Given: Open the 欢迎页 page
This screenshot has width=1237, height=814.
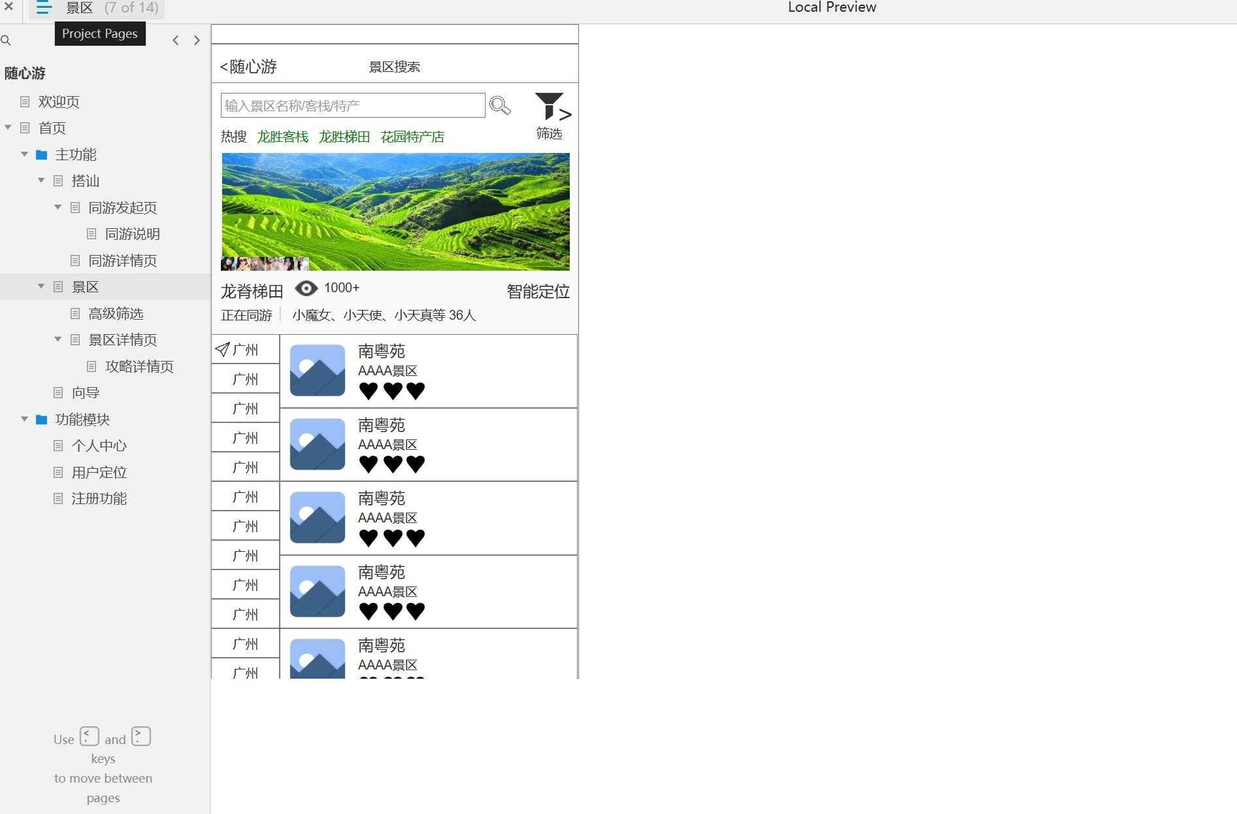Looking at the screenshot, I should 59,102.
